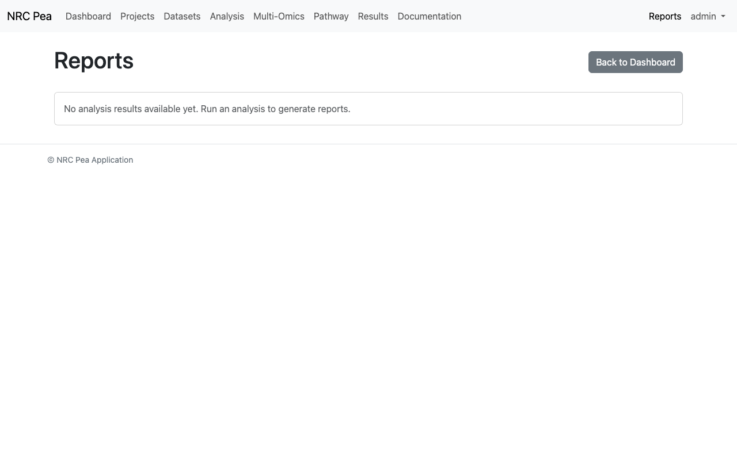Navigate to the Datasets page
The width and height of the screenshot is (737, 460).
click(182, 16)
